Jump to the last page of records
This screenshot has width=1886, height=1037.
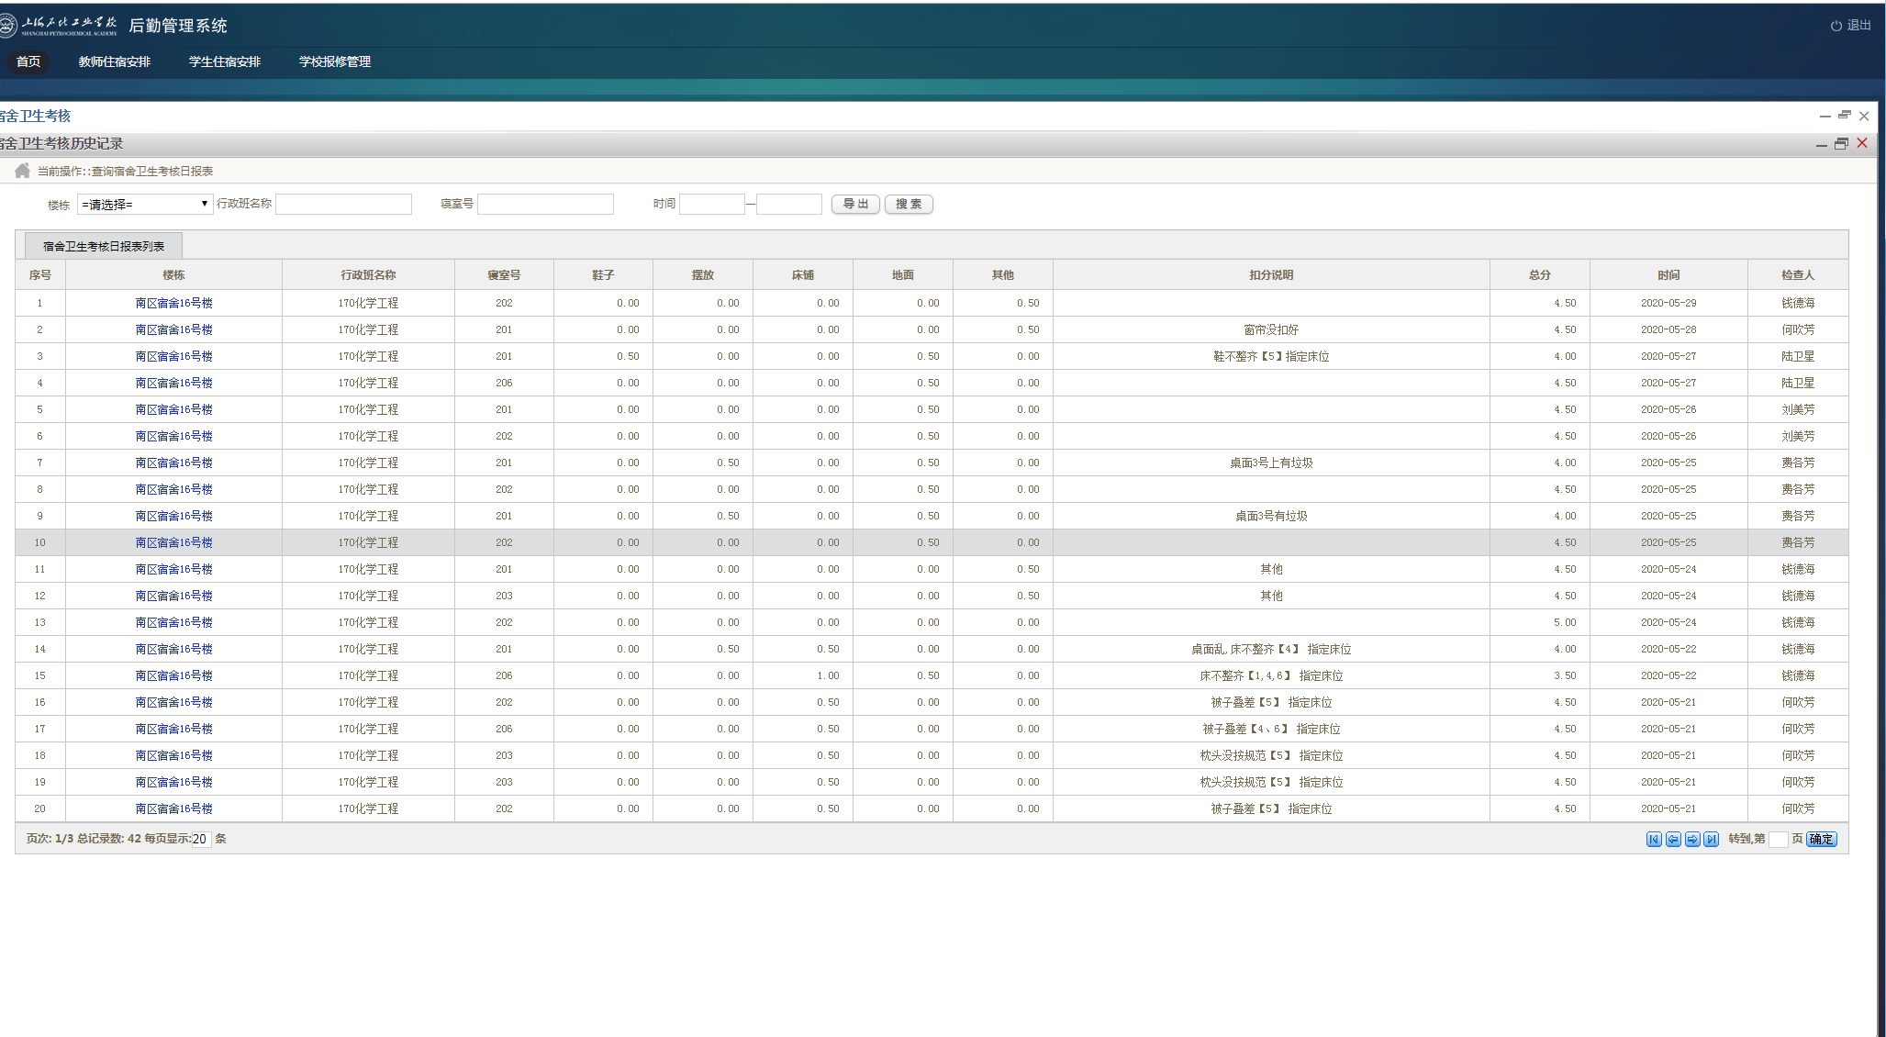click(1712, 840)
